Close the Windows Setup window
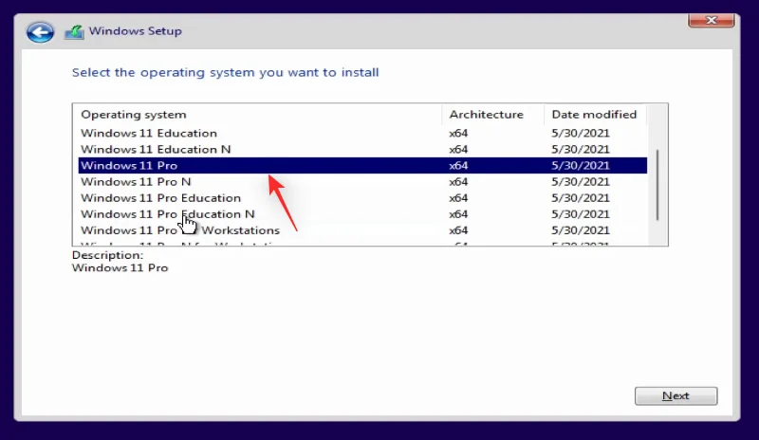This screenshot has height=440, width=759. point(711,20)
